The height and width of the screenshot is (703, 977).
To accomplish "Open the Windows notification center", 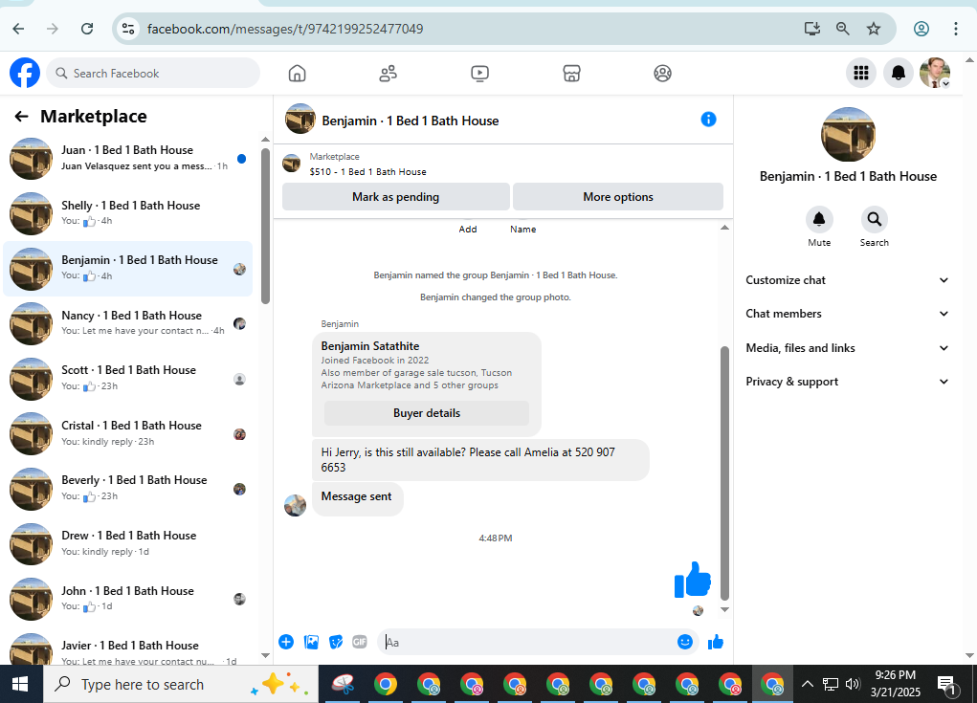I will 945,684.
